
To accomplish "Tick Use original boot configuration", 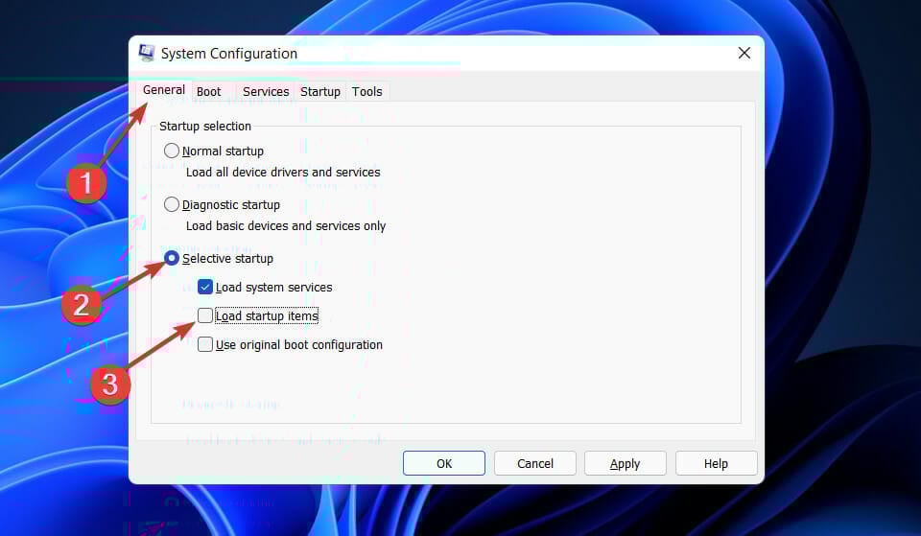I will pos(205,344).
